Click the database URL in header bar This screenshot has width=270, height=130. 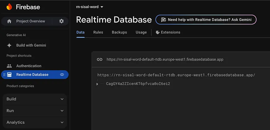165,59
